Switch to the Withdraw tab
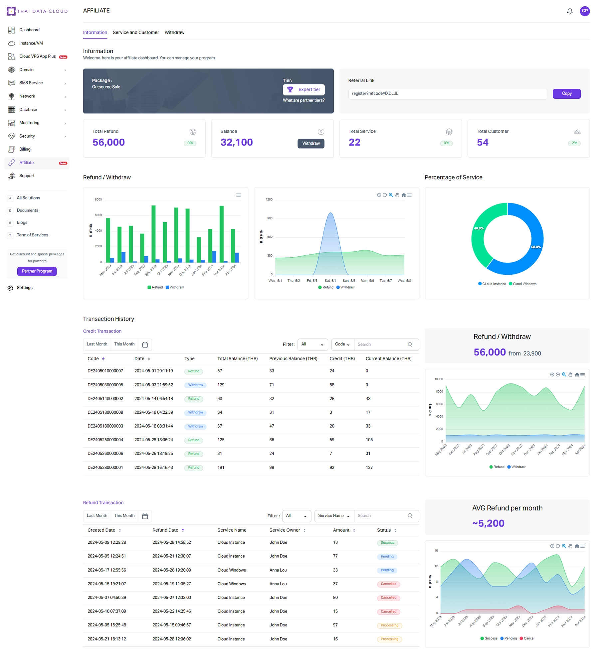This screenshot has width=599, height=666. click(174, 33)
